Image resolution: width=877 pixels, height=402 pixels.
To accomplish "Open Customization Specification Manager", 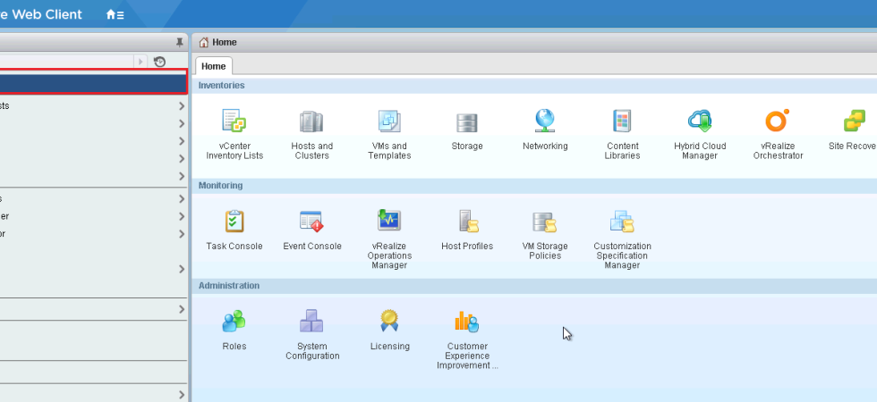I will [622, 240].
